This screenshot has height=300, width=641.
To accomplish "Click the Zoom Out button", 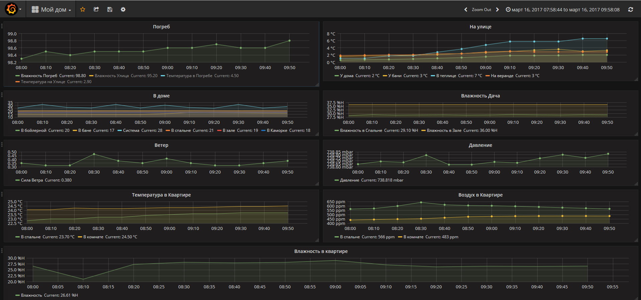I will [x=482, y=10].
